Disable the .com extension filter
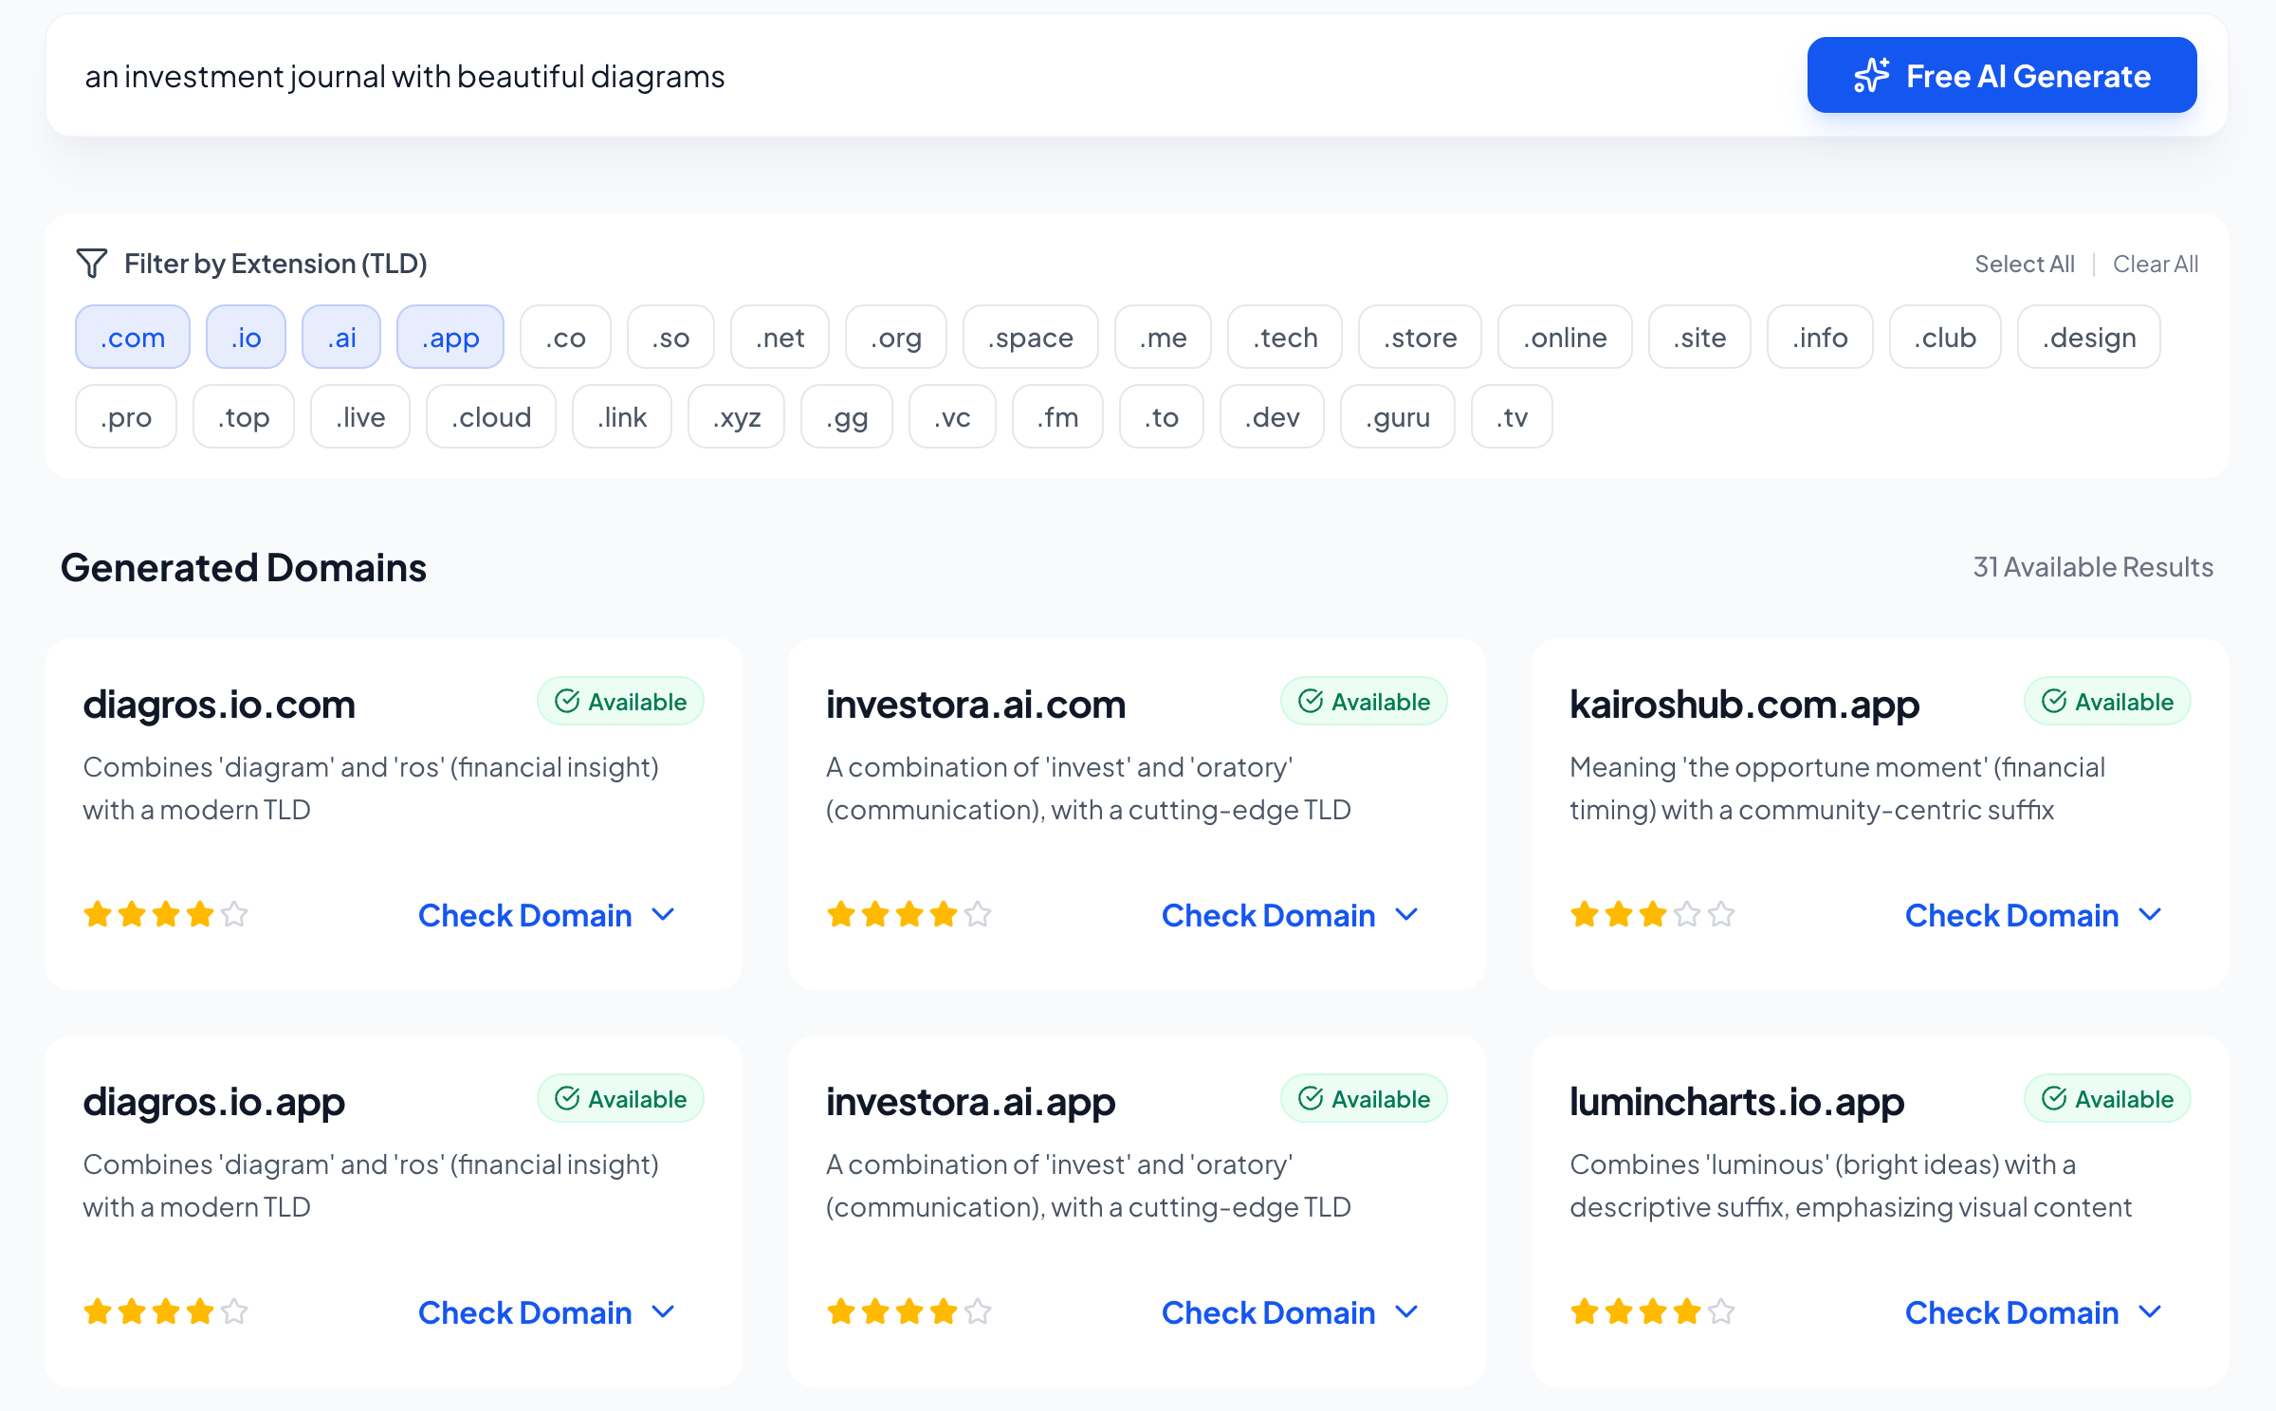Viewport: 2276px width, 1411px height. [132, 337]
